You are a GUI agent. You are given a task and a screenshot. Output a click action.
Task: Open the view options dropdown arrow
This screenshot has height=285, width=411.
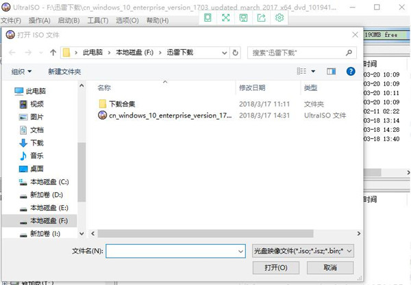[313, 71]
